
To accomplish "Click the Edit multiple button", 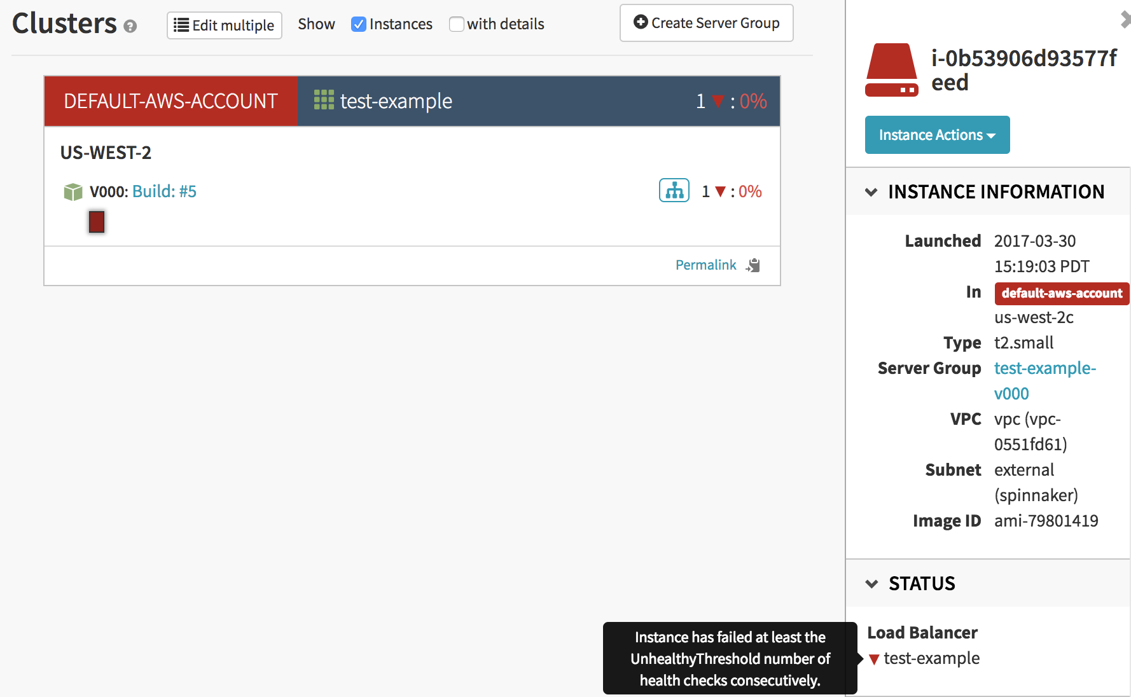I will (x=225, y=25).
